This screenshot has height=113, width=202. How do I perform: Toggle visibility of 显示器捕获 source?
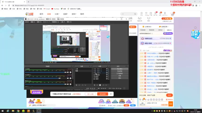[107, 75]
